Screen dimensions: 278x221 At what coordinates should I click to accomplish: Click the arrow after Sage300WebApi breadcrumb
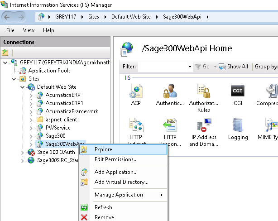coord(208,17)
